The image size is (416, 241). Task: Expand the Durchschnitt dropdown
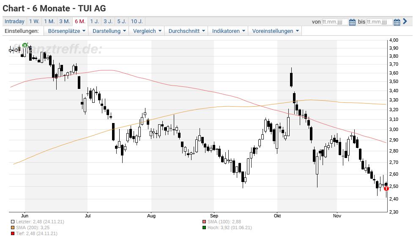pos(186,31)
